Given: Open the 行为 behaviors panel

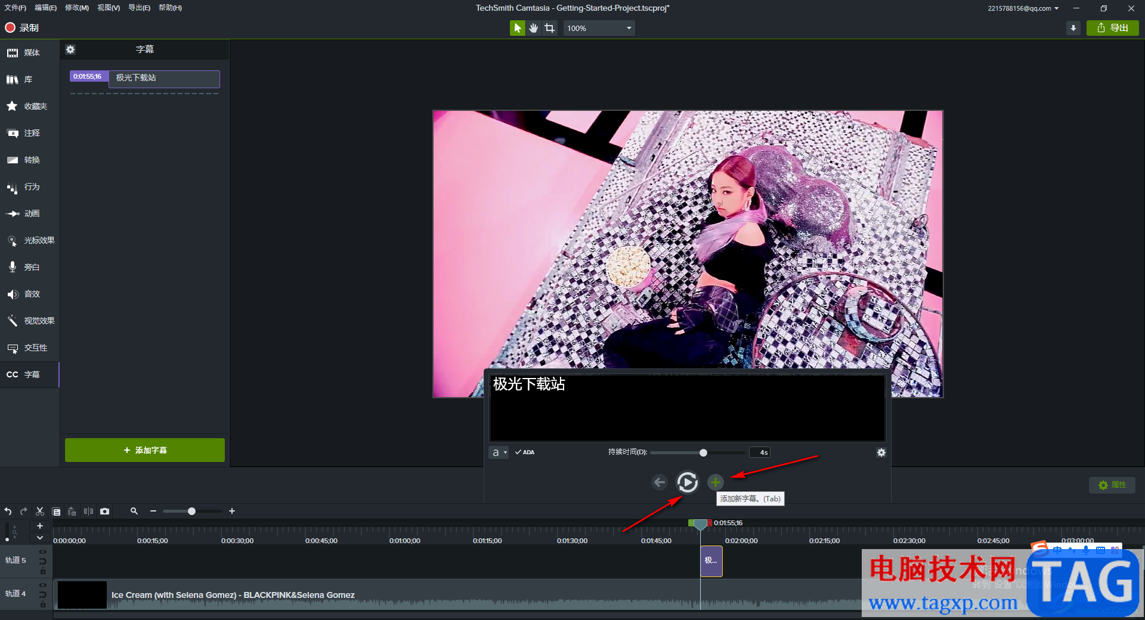Looking at the screenshot, I should 30,187.
